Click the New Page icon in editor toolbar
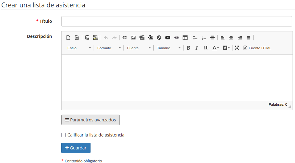This screenshot has width=295, height=163. 68,38
